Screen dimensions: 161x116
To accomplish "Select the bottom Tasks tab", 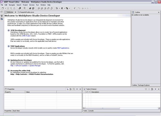I will (85, 111).
